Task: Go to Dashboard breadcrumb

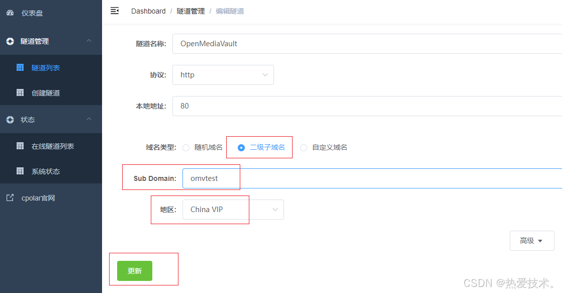Action: pyautogui.click(x=148, y=11)
